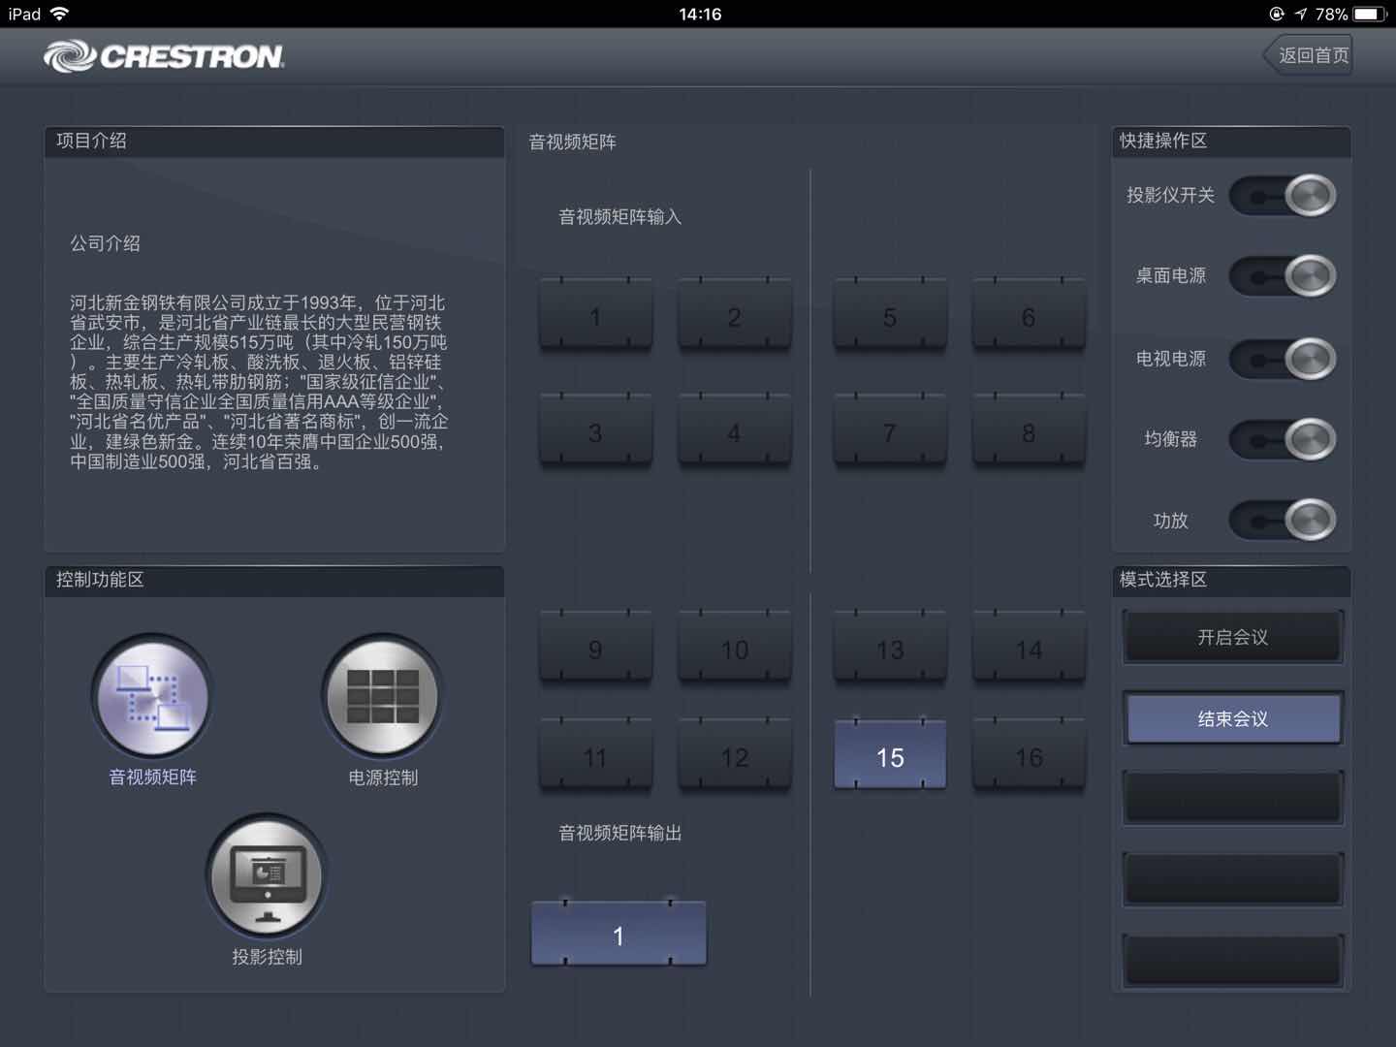Switch the 功放 amplifier toggle
Image resolution: width=1396 pixels, height=1047 pixels.
coord(1283,521)
